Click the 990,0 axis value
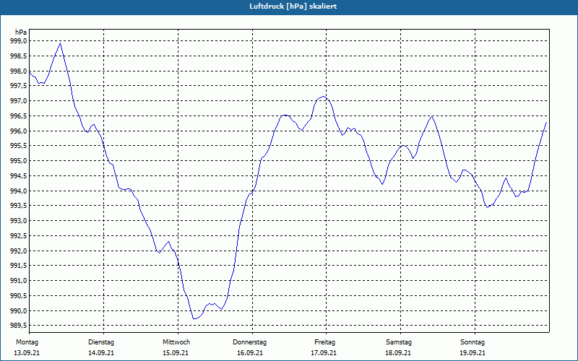The height and width of the screenshot is (361, 578). coord(19,310)
